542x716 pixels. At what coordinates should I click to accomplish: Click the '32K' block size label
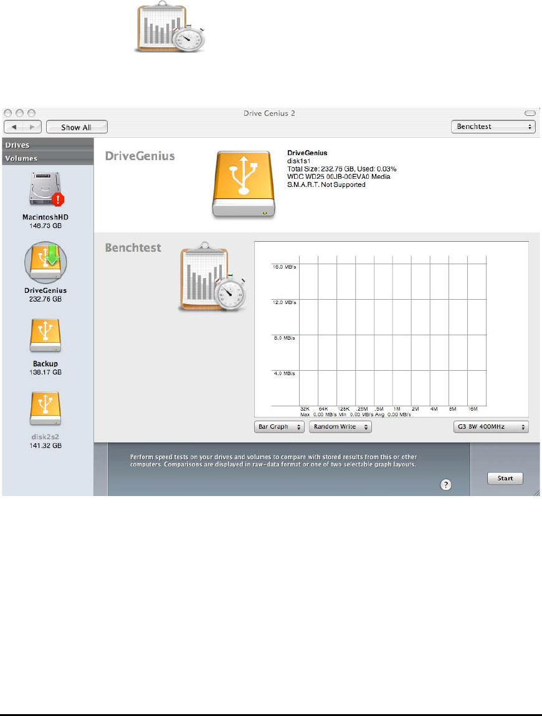[x=305, y=409]
